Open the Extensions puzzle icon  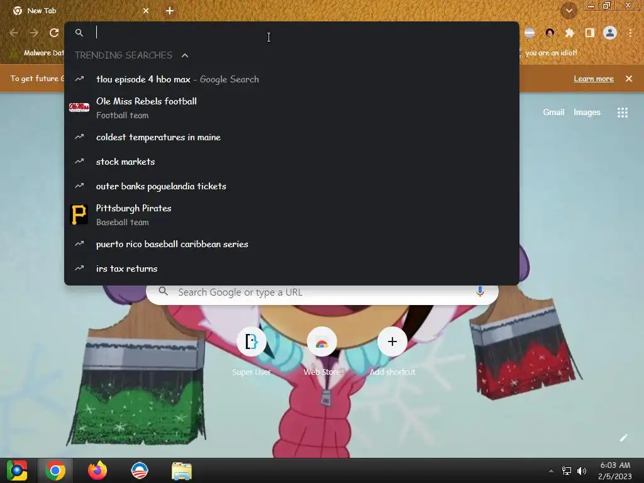[569, 33]
